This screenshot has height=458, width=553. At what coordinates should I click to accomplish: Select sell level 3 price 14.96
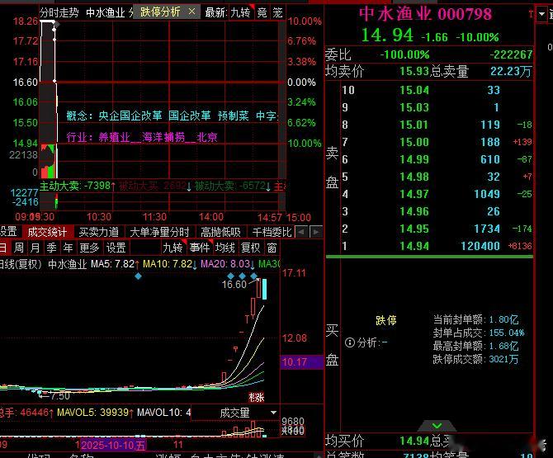[x=414, y=211]
